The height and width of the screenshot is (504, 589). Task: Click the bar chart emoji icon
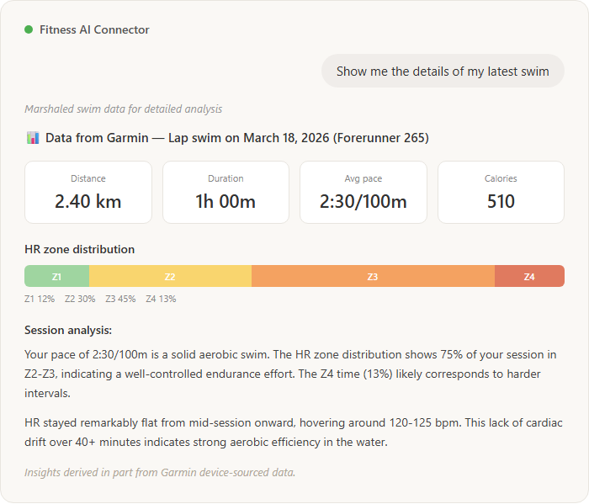pos(33,138)
